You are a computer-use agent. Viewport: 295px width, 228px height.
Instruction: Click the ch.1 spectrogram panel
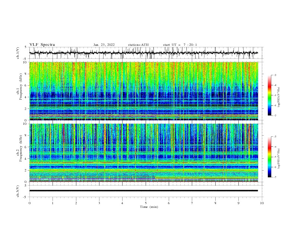[x=143, y=91]
